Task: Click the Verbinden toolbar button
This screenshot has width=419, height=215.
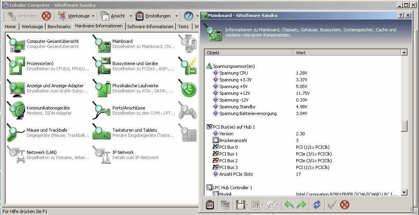Action: [x=22, y=16]
